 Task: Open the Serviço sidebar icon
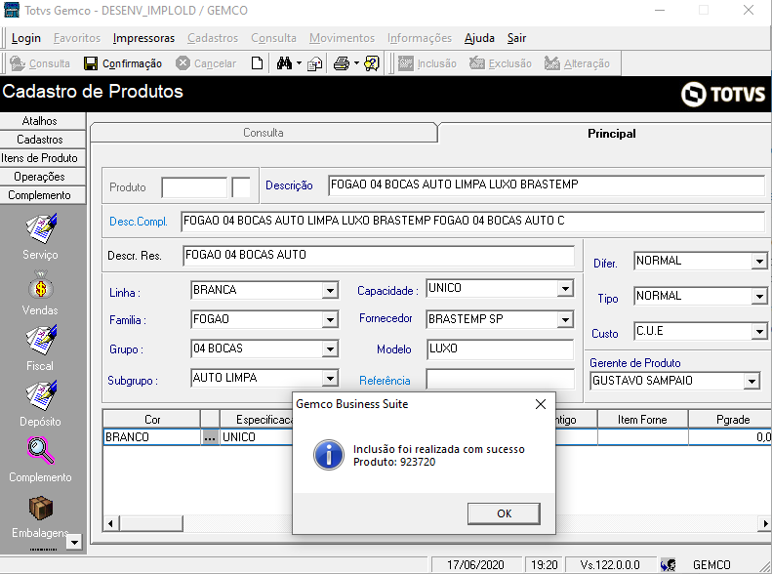pyautogui.click(x=41, y=228)
